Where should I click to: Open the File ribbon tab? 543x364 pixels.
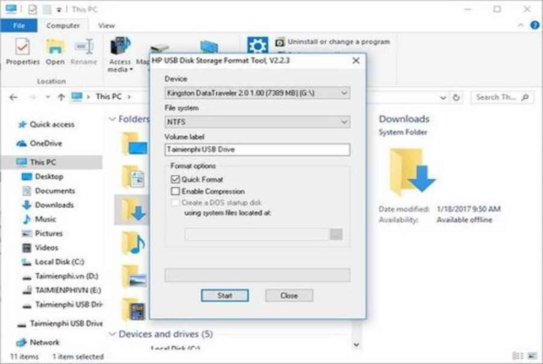(x=19, y=26)
